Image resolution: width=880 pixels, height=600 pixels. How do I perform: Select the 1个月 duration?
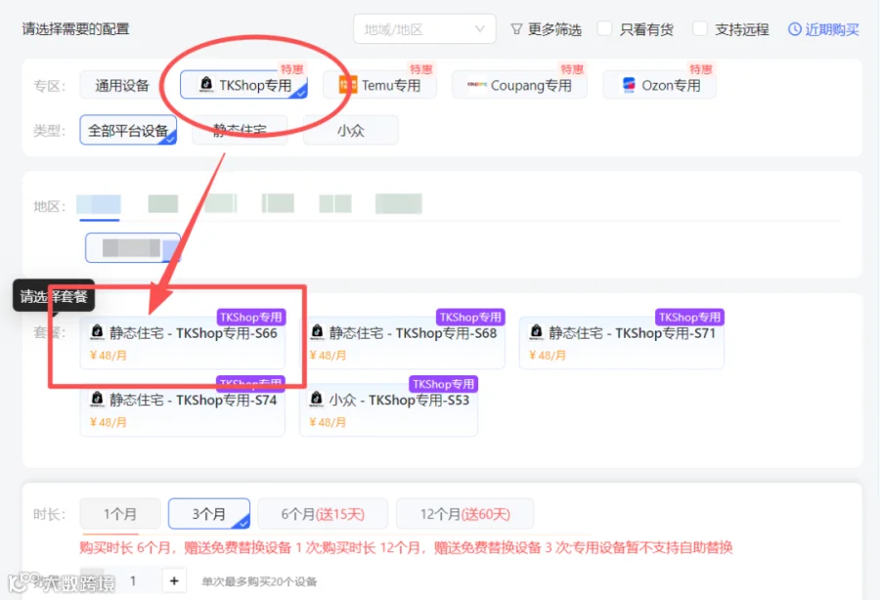point(120,514)
